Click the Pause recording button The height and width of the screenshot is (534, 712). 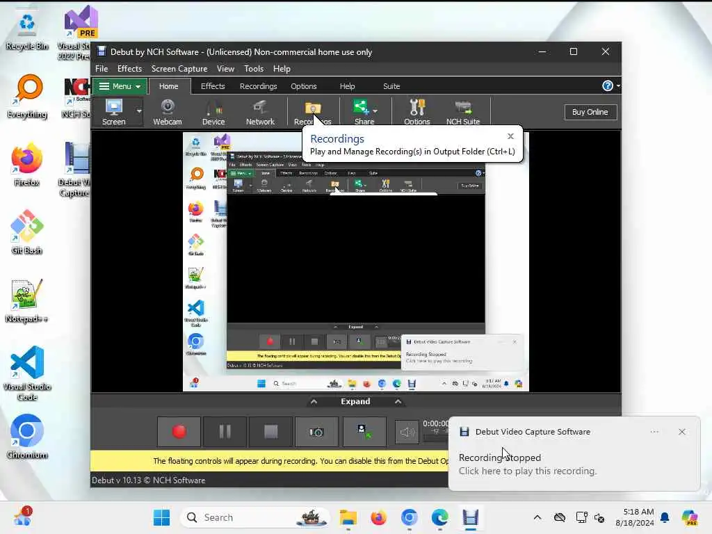pyautogui.click(x=225, y=431)
